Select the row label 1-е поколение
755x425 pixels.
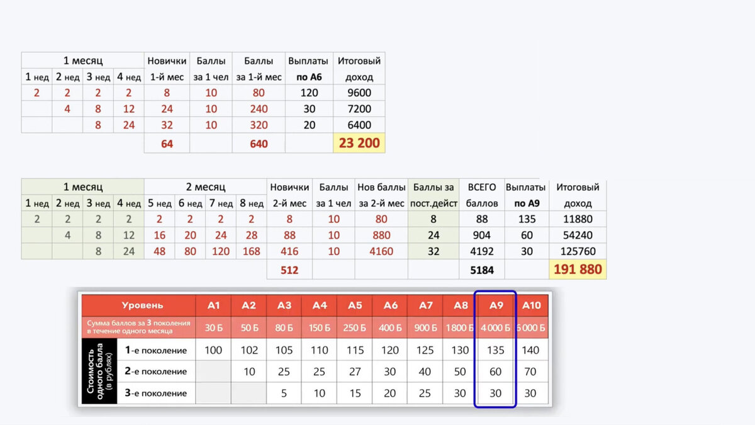(156, 349)
